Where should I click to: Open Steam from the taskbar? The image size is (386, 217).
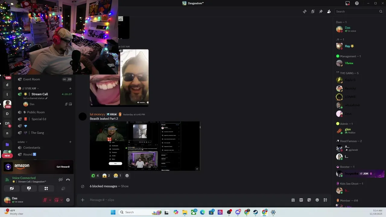(255, 212)
